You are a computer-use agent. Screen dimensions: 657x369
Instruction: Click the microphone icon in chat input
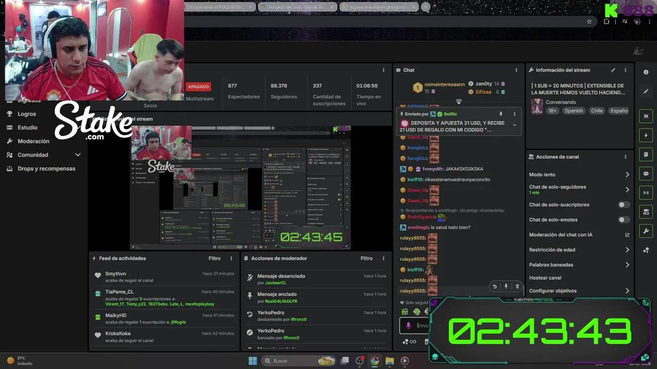[409, 325]
